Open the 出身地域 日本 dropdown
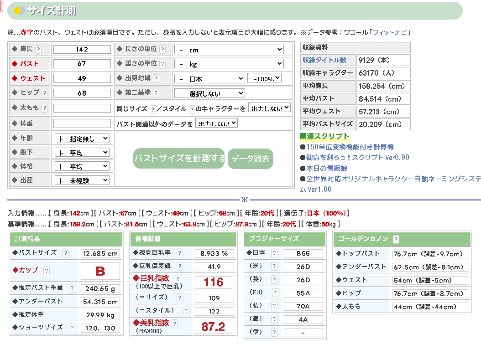Image resolution: width=481 pixels, height=344 pixels. tap(209, 79)
